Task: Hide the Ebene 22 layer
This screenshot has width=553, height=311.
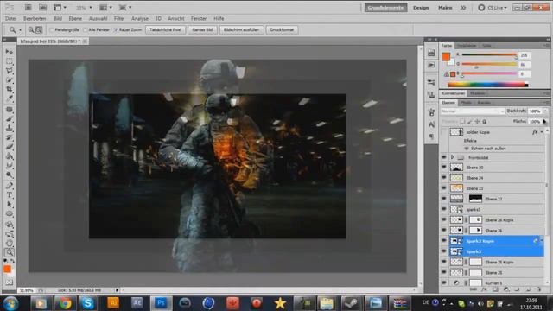Action: click(x=444, y=199)
